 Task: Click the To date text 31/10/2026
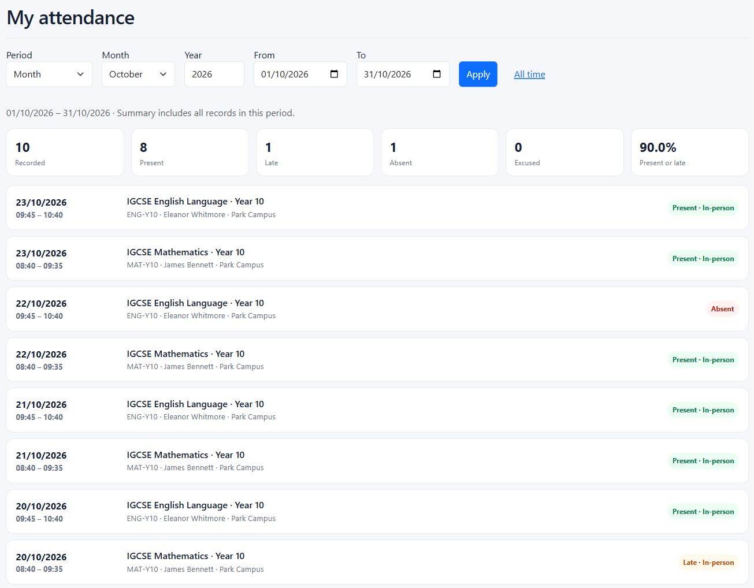pos(387,74)
